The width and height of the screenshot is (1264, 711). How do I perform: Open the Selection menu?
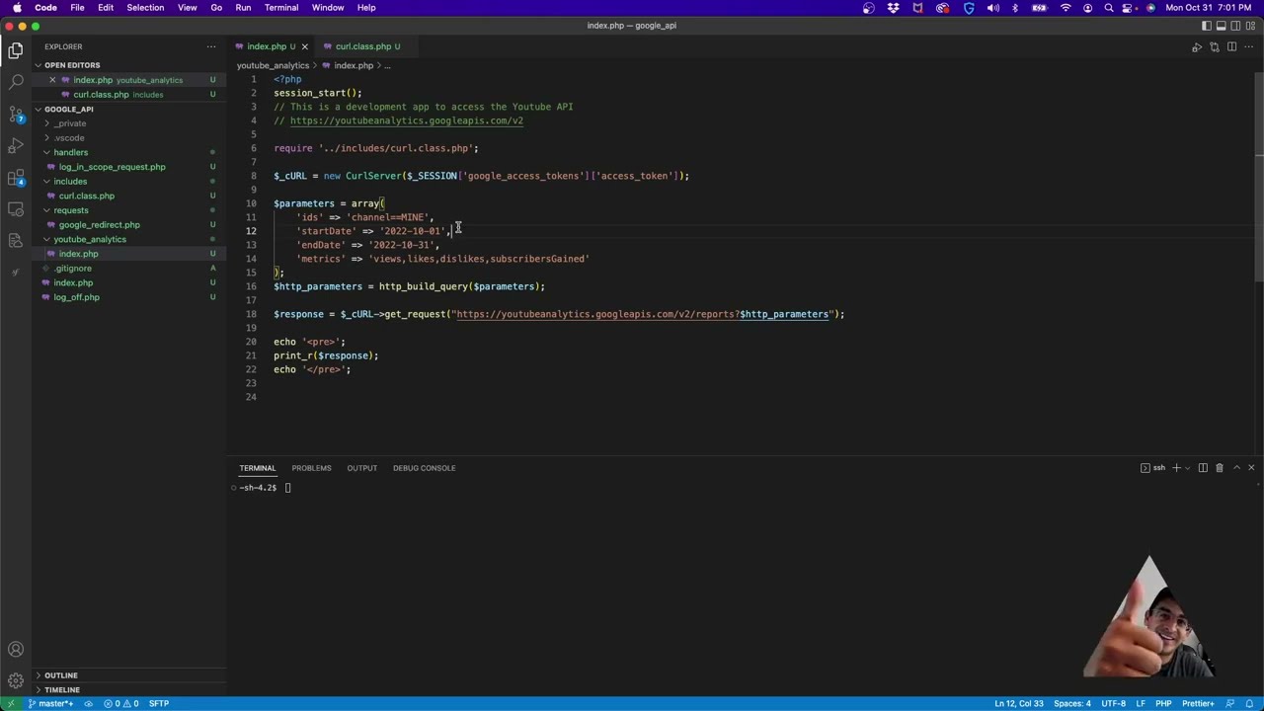tap(145, 8)
